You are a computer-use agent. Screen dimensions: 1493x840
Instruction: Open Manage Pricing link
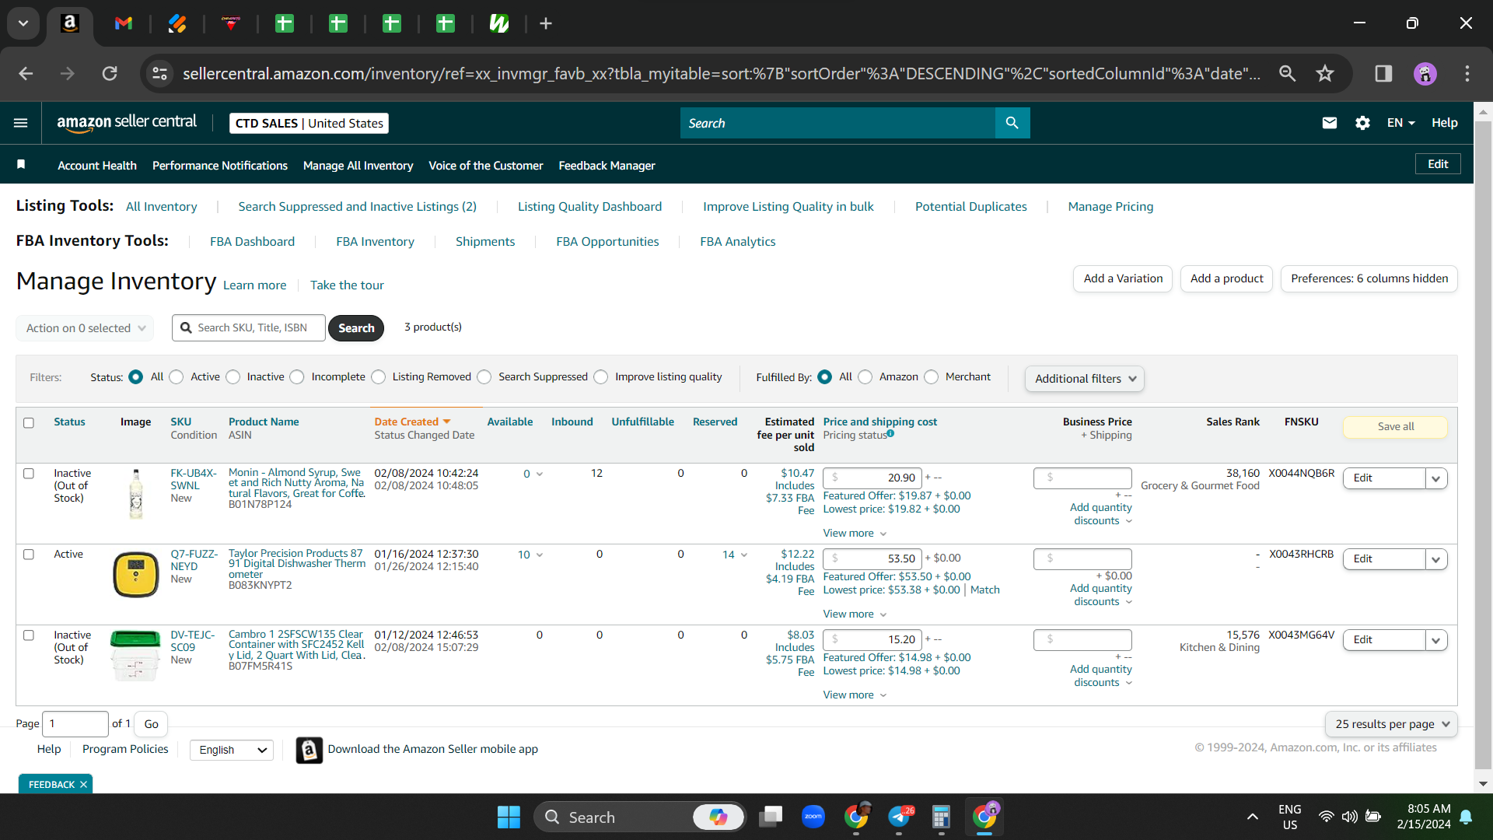pyautogui.click(x=1110, y=207)
